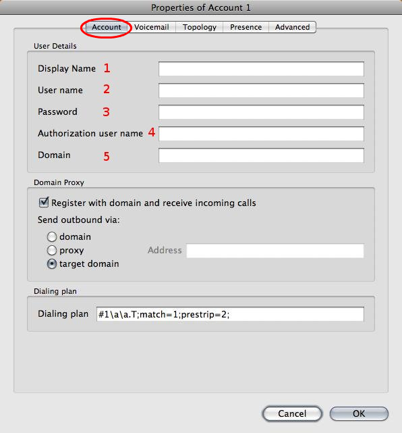Click the proxy Address input field
The height and width of the screenshot is (433, 402).
(x=275, y=251)
